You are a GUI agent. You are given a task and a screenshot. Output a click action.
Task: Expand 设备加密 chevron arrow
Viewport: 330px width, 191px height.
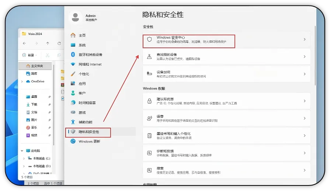pyautogui.click(x=305, y=74)
